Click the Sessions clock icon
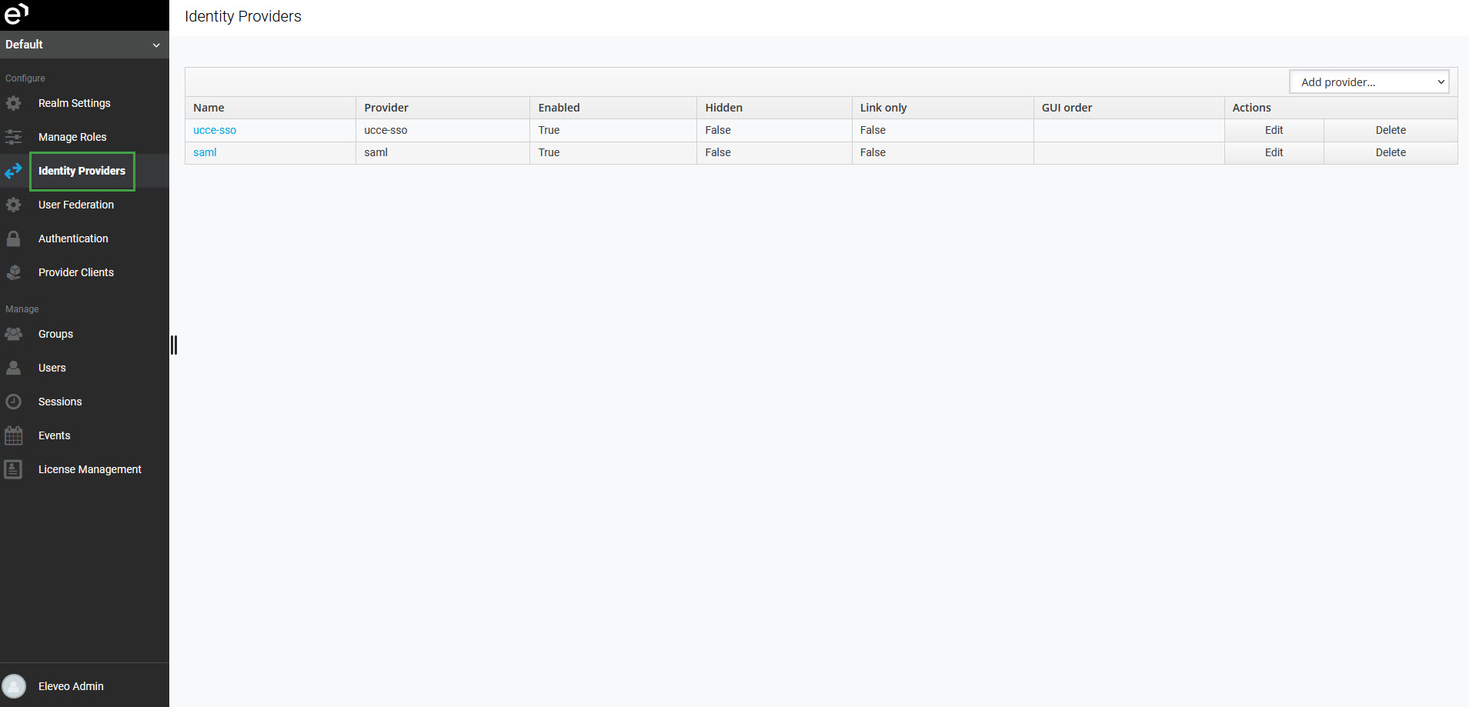1469x707 pixels. pyautogui.click(x=14, y=402)
